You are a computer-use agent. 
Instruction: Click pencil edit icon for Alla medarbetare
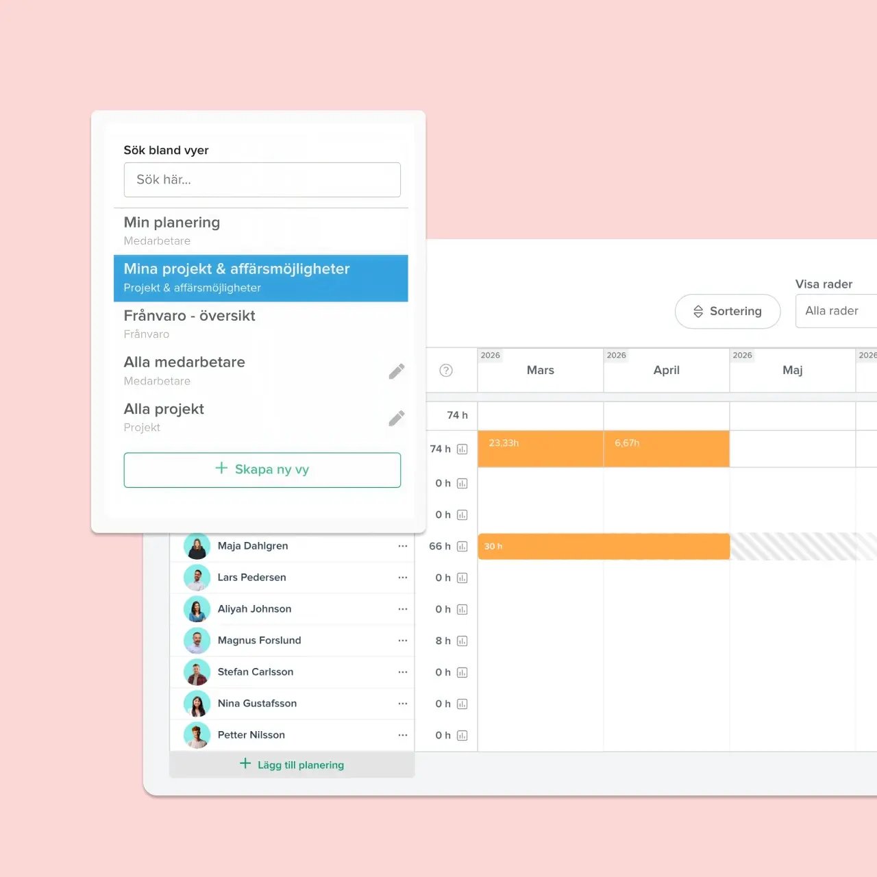click(396, 371)
